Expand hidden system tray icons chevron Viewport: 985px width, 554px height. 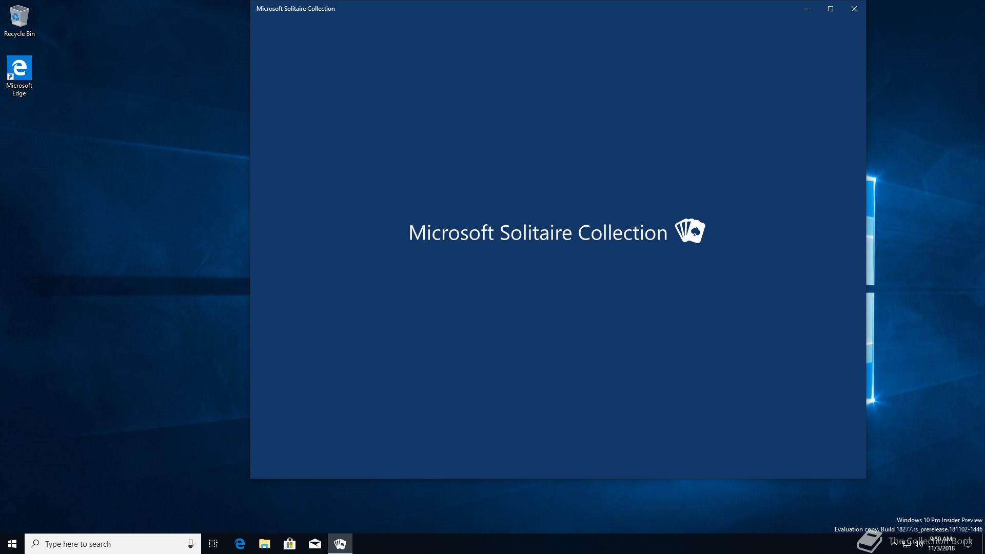[894, 544]
